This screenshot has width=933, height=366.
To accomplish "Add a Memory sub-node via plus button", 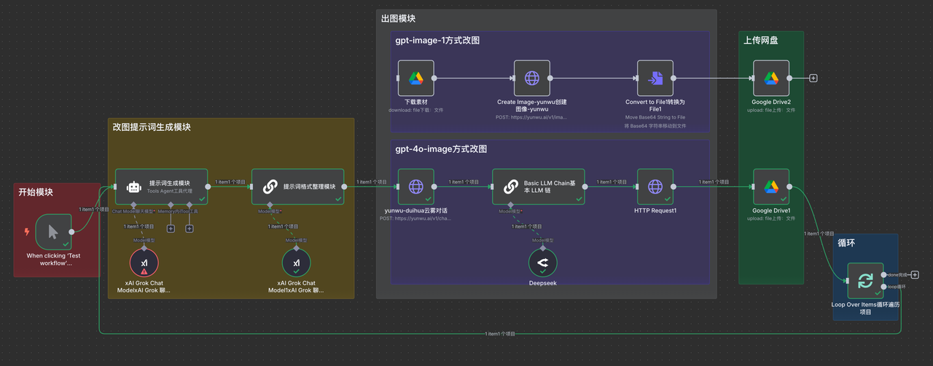I will (x=171, y=228).
